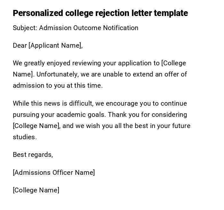Click the "[Admissions Officer Name]" placeholder

(54, 173)
